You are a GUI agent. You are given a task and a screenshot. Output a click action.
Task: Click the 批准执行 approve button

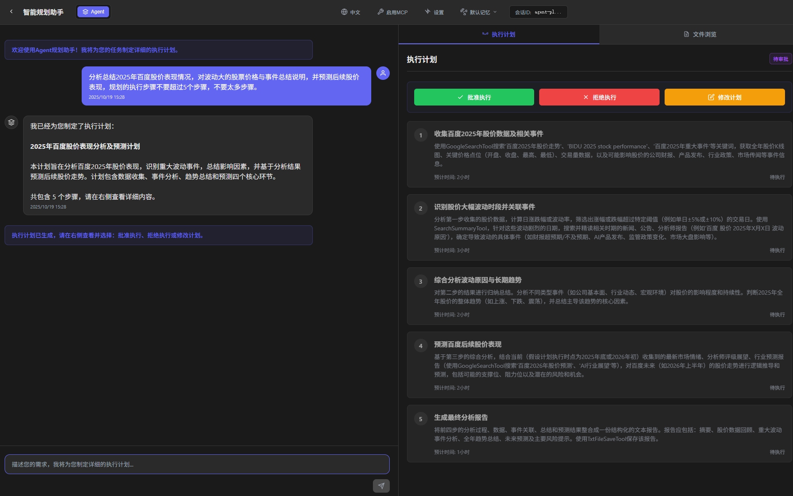(474, 97)
